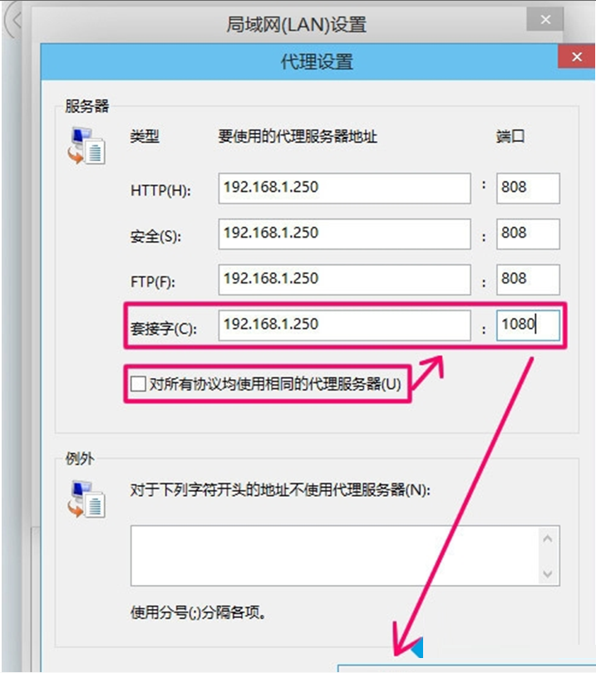Click the exceptions box scroll down arrow
This screenshot has width=596, height=673.
point(548,573)
